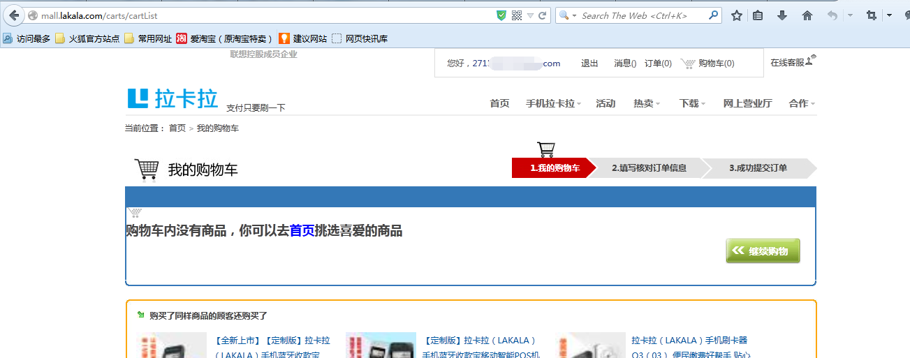
Task: Show bookmarks list icon
Action: (x=758, y=15)
